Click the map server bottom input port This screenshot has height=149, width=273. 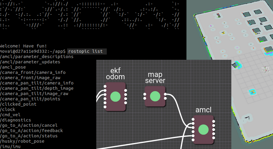pos(145,99)
